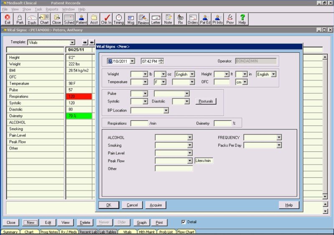This screenshot has width=334, height=235.
Task: Expand the Smoking dropdown list
Action: pos(190,145)
